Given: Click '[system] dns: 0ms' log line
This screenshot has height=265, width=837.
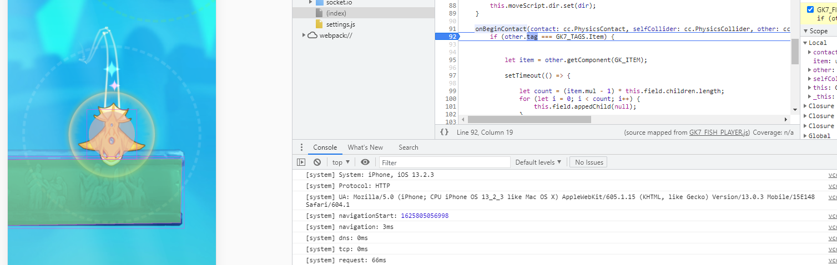Looking at the screenshot, I should pyautogui.click(x=337, y=238).
